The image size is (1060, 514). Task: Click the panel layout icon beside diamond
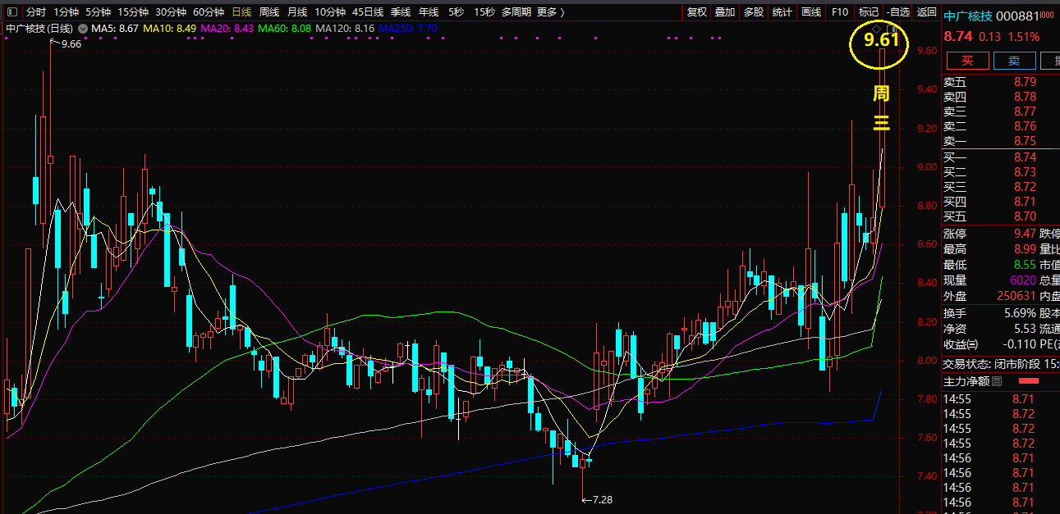pyautogui.click(x=892, y=30)
